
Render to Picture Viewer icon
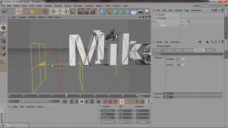click(x=87, y=11)
